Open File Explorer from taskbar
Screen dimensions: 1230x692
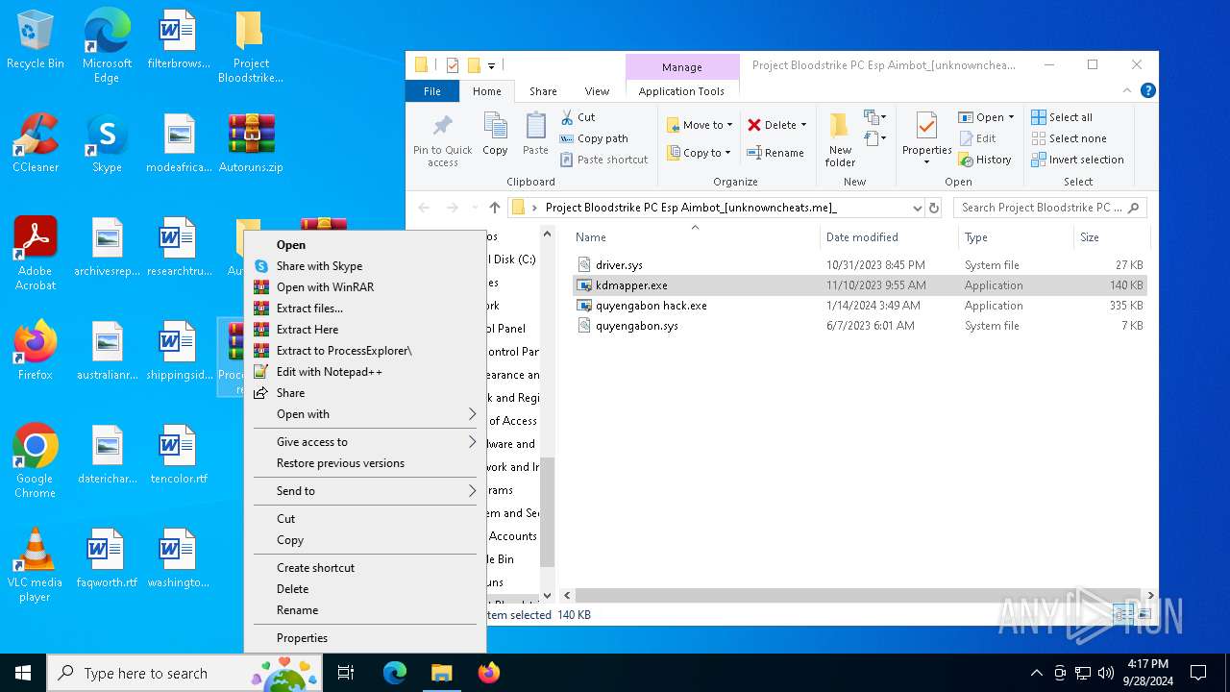[x=441, y=673]
